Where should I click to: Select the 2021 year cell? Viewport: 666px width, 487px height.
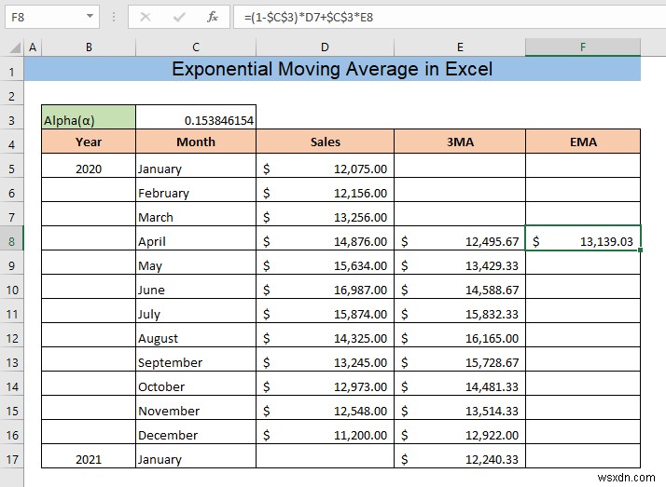tap(89, 456)
